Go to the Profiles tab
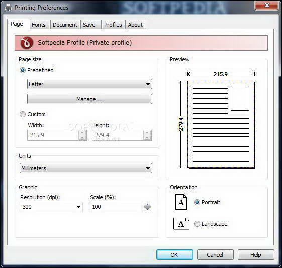This screenshot has height=268, width=282. click(x=113, y=25)
